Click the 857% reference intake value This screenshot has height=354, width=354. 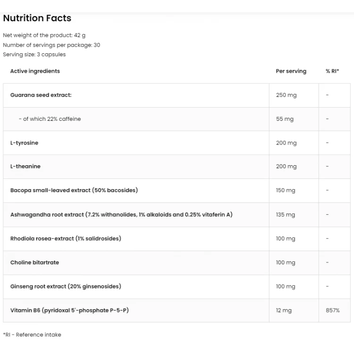pos(333,311)
